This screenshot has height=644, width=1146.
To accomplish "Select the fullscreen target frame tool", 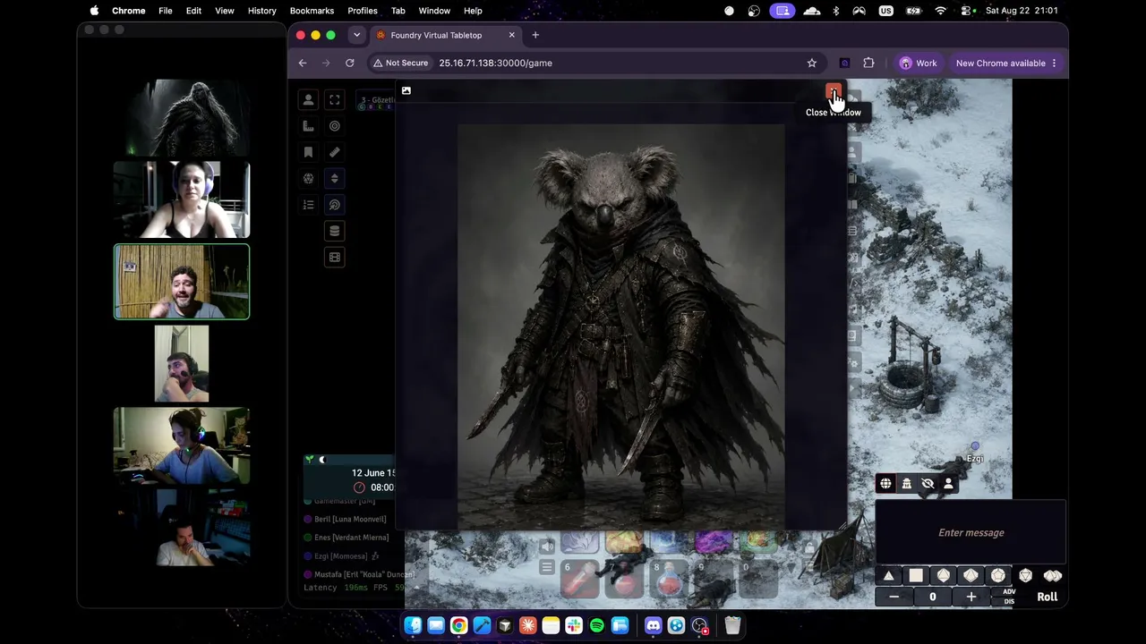I will point(335,100).
